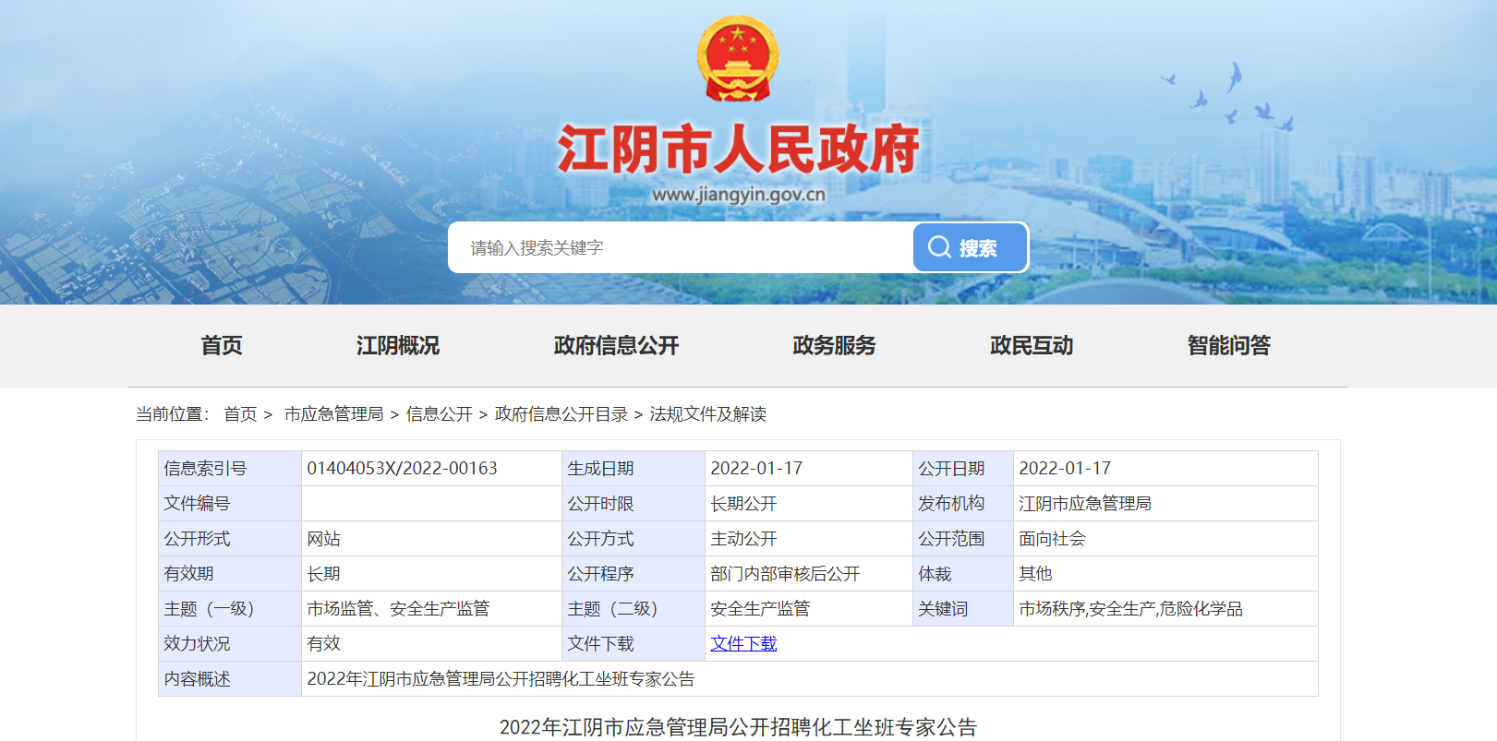The image size is (1497, 741).
Task: Click the 江阴市人民政府 site title
Action: point(738,149)
